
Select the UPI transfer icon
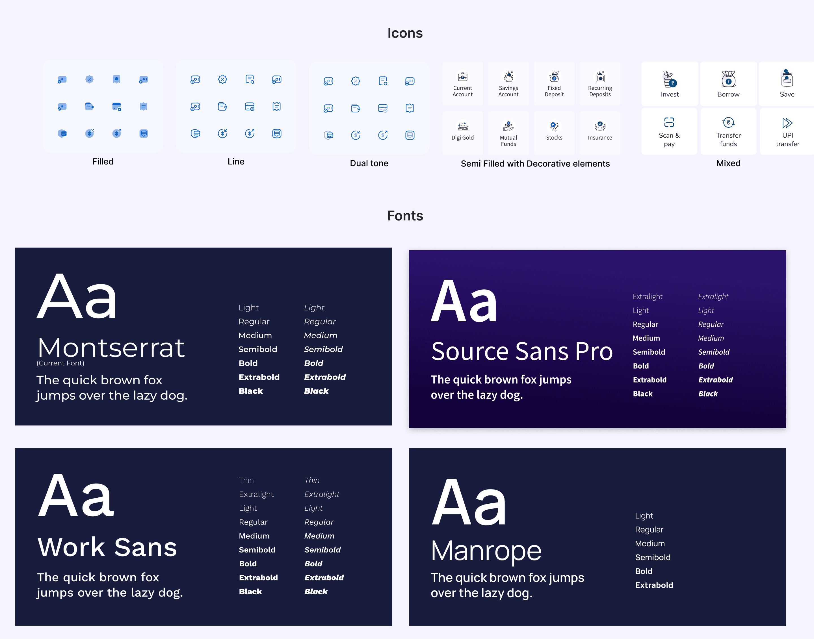click(x=787, y=123)
